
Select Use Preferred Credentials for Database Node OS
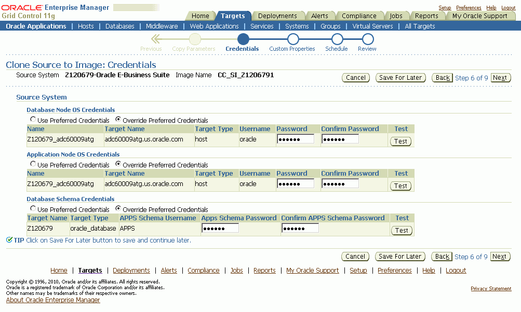click(33, 119)
